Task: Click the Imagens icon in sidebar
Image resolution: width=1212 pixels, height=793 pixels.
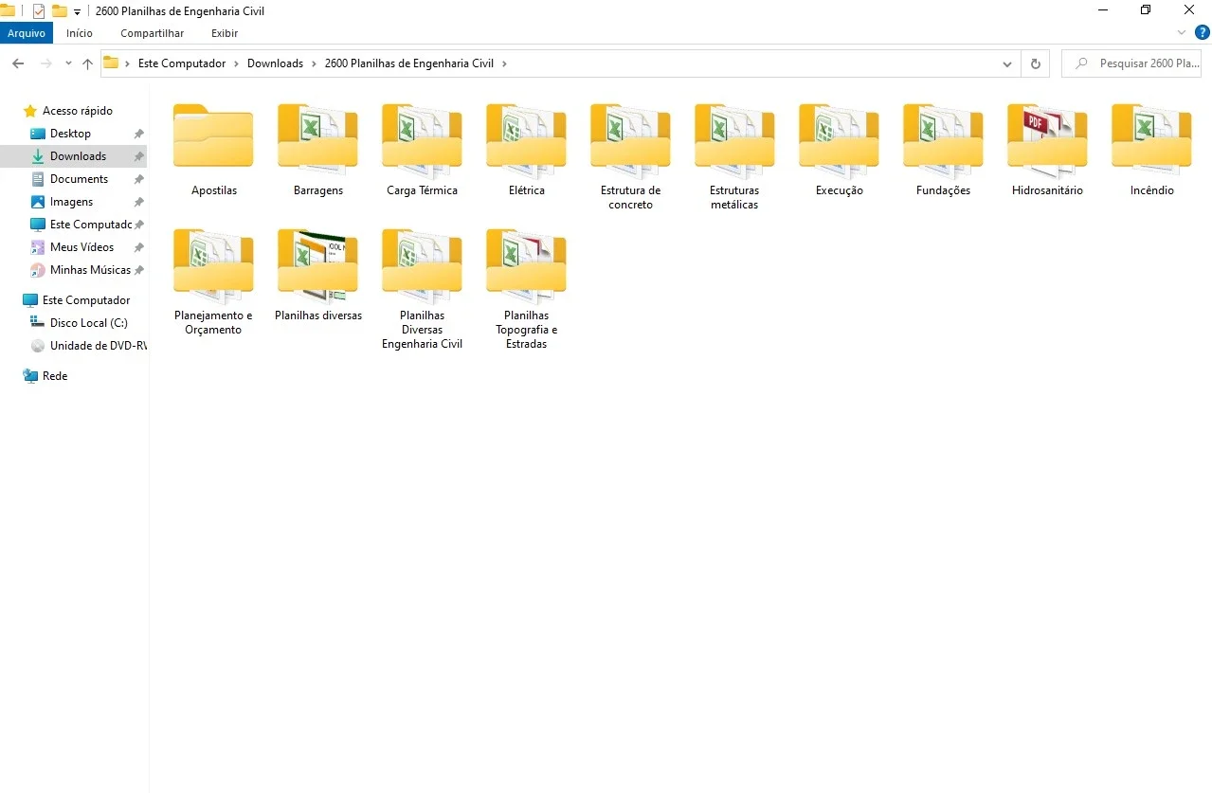Action: [x=38, y=202]
